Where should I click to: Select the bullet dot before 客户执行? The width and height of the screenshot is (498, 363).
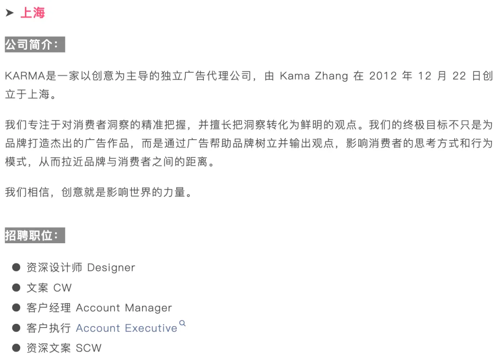[17, 328]
